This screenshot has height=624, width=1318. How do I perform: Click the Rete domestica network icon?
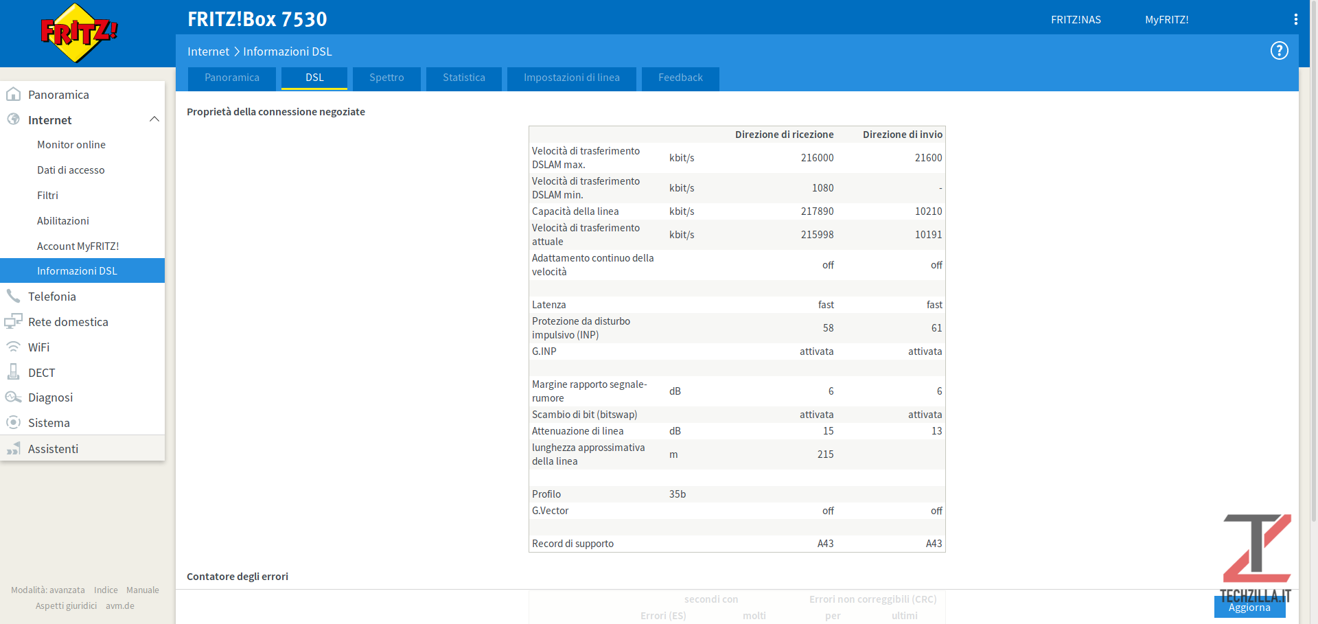click(x=13, y=321)
